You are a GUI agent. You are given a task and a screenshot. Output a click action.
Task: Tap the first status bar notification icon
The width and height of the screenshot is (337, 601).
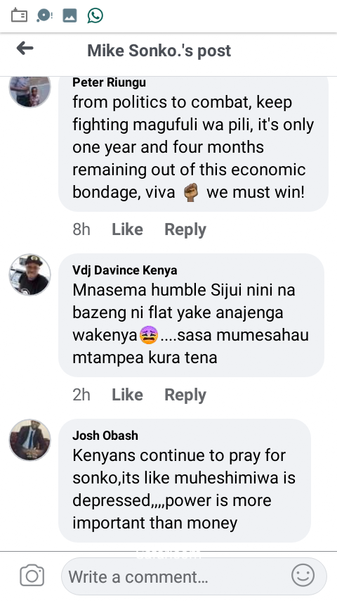click(x=19, y=15)
